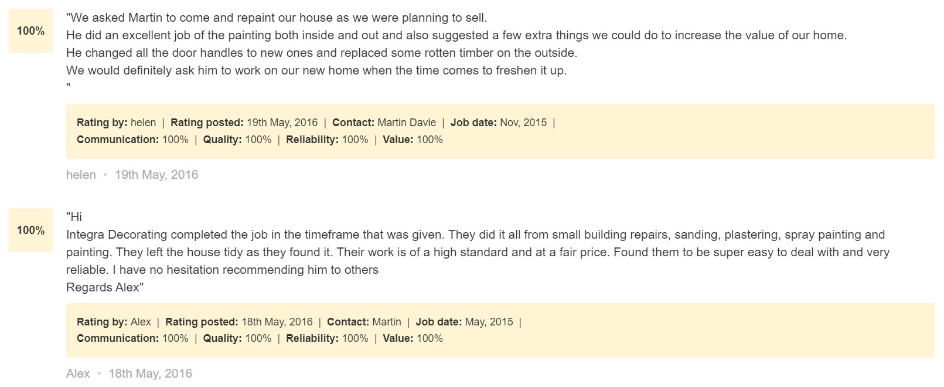This screenshot has height=387, width=944.
Task: Click the 100% score badge for helen's review
Action: [x=30, y=31]
